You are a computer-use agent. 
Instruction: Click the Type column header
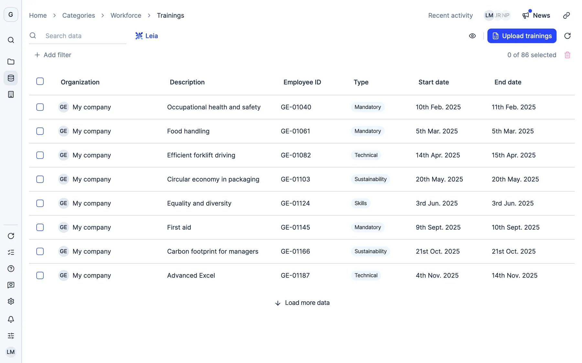[361, 82]
